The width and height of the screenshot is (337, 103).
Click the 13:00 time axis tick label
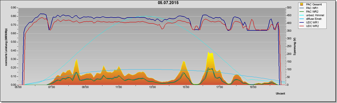pos(152,87)
